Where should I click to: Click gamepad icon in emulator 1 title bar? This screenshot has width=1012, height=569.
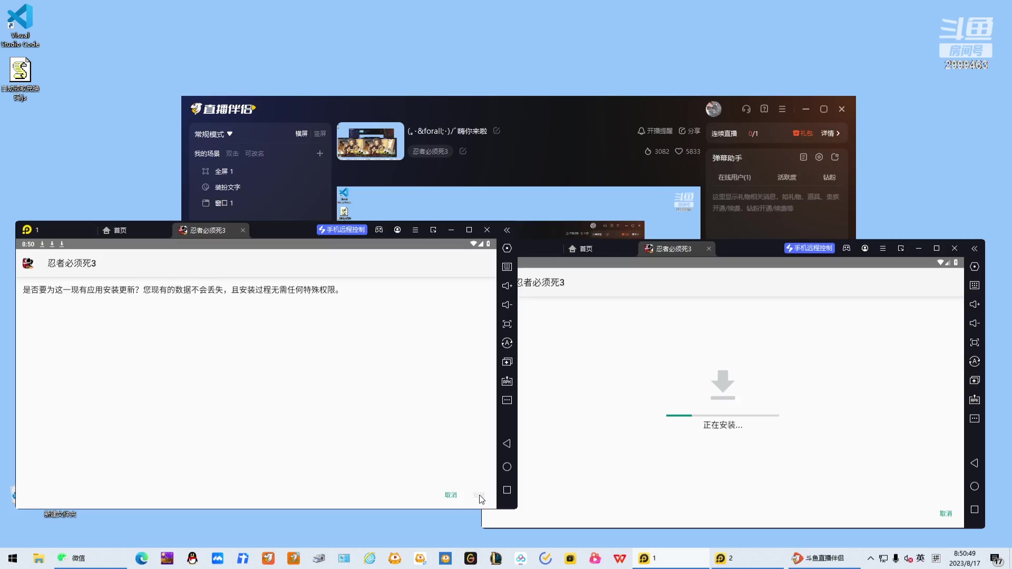[379, 230]
